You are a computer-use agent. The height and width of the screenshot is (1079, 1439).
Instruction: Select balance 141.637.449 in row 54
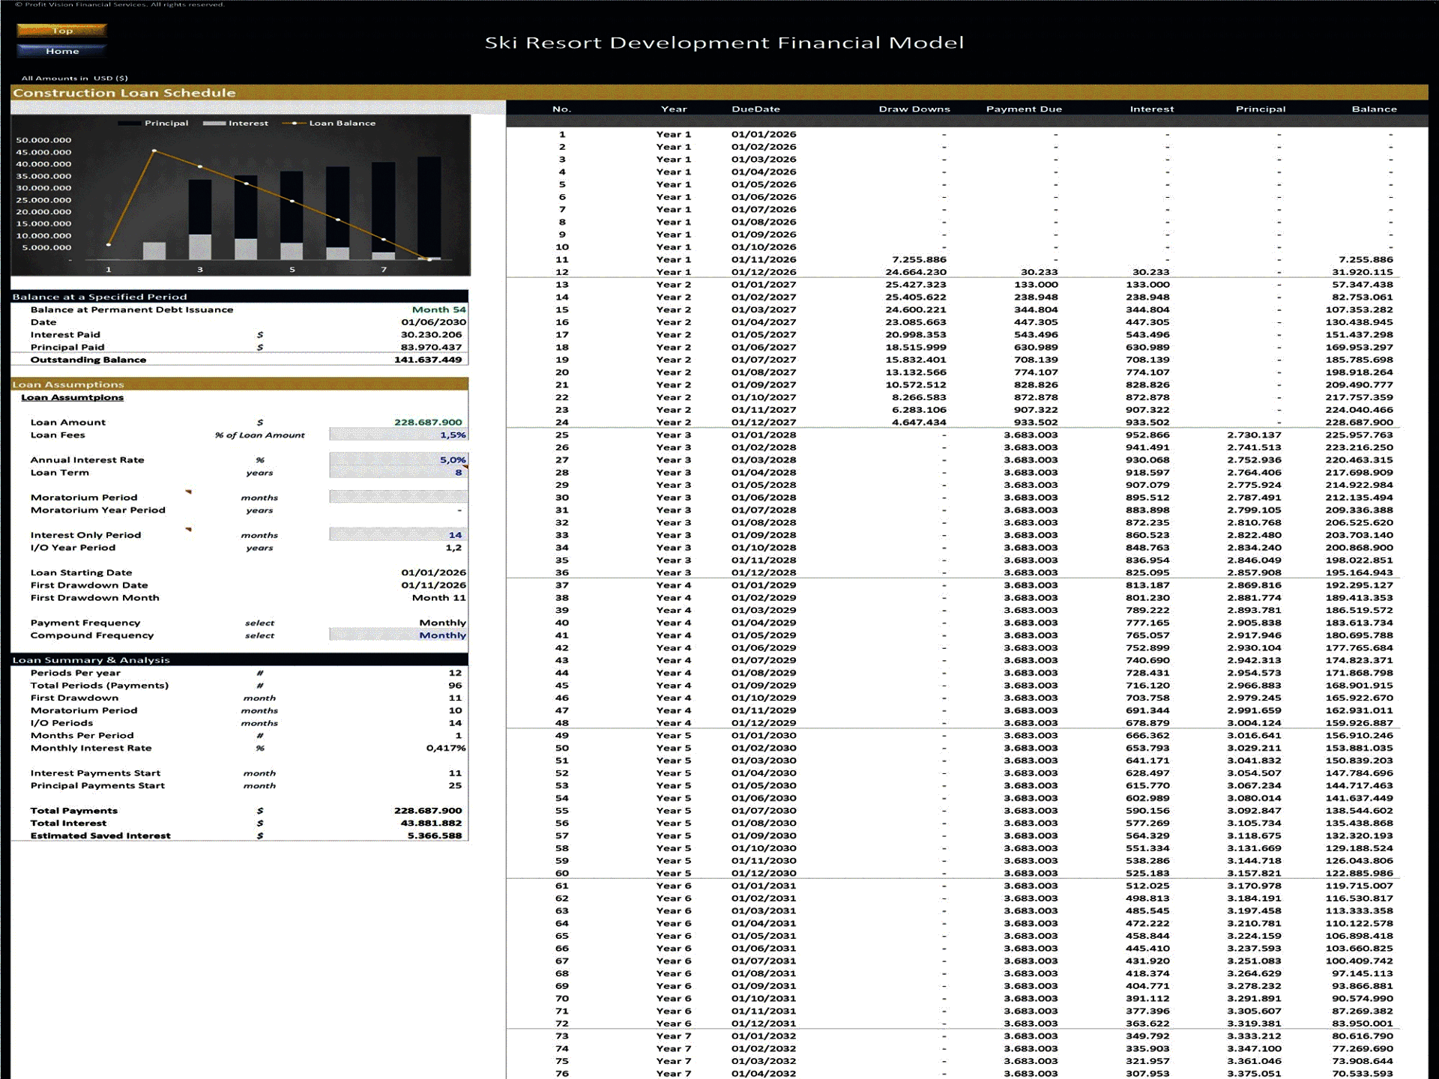click(x=1359, y=798)
